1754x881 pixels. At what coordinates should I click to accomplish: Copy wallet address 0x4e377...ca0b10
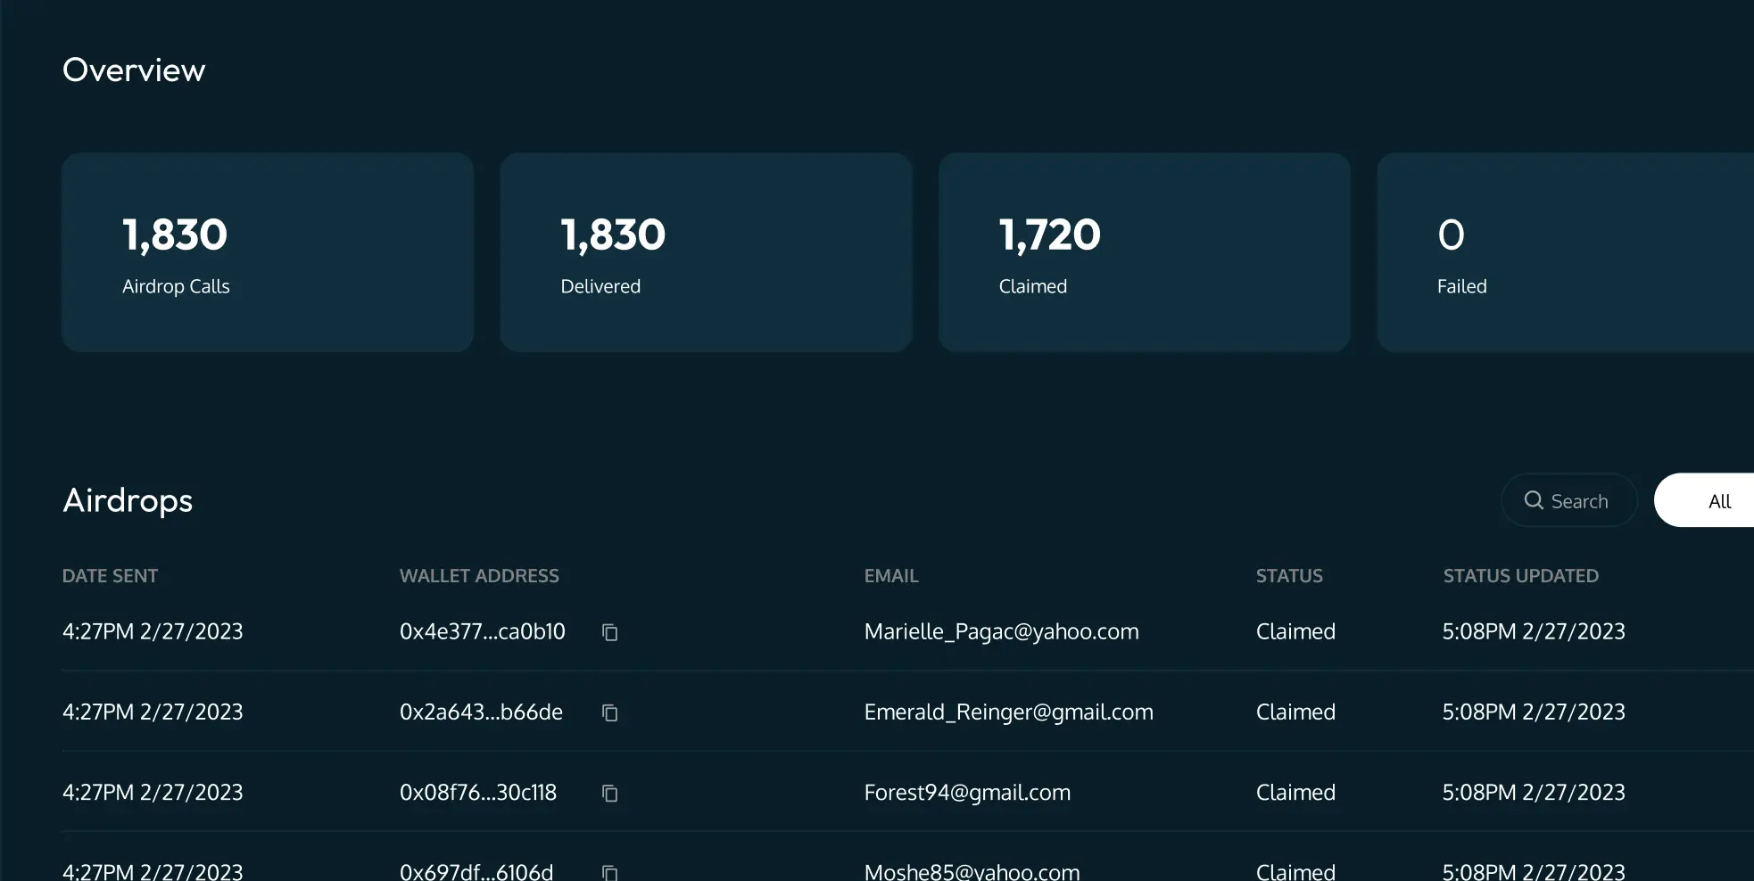(x=610, y=632)
